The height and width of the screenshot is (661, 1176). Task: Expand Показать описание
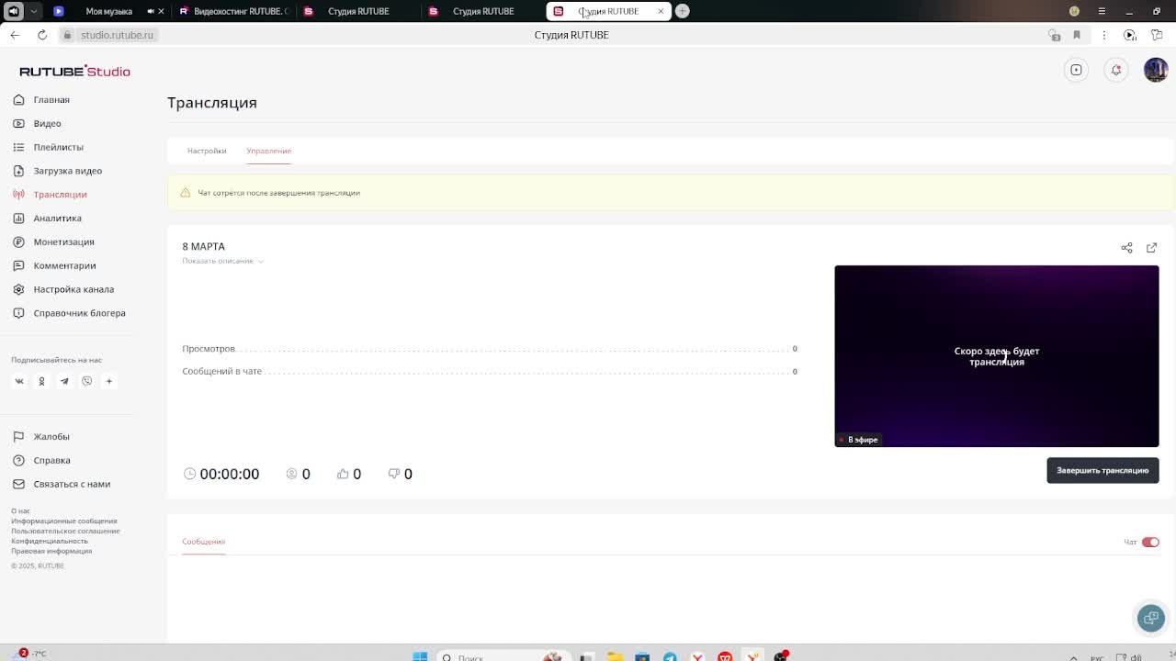222,261
